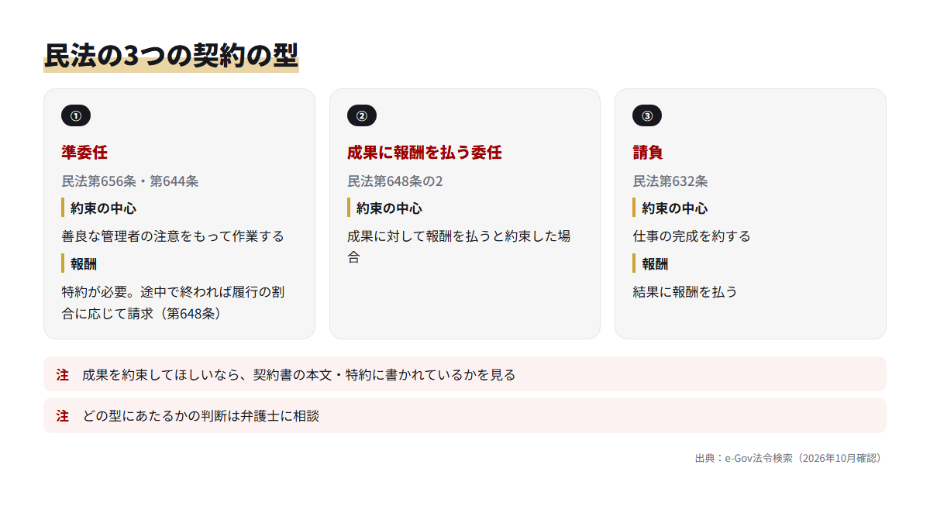Click the text 結果に報酬を払う
Viewport: 930px width, 523px height.
coord(685,292)
